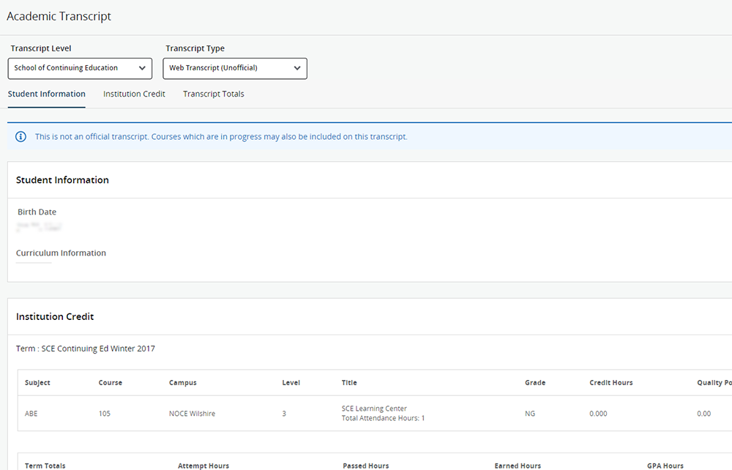
Task: Click the unofficial transcript notice text
Action: (221, 137)
